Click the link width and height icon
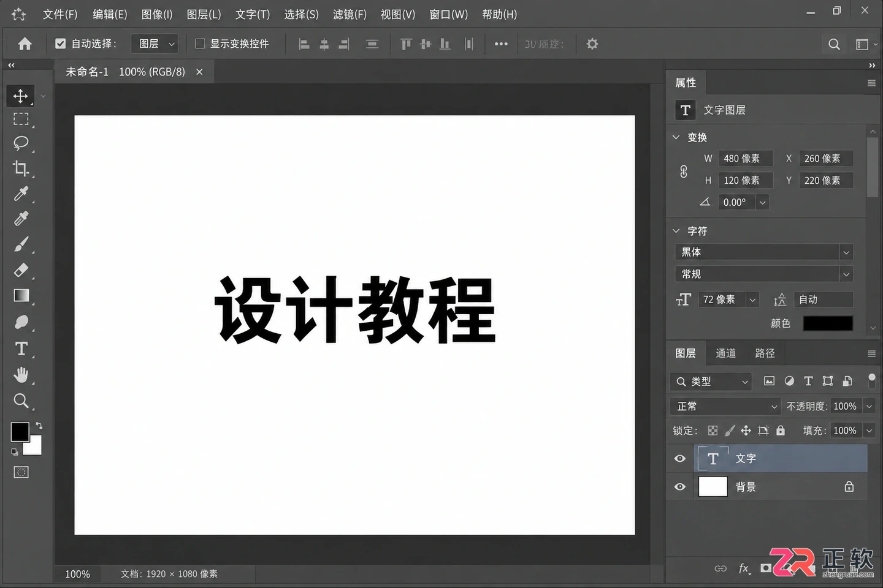The width and height of the screenshot is (883, 588). pos(684,171)
